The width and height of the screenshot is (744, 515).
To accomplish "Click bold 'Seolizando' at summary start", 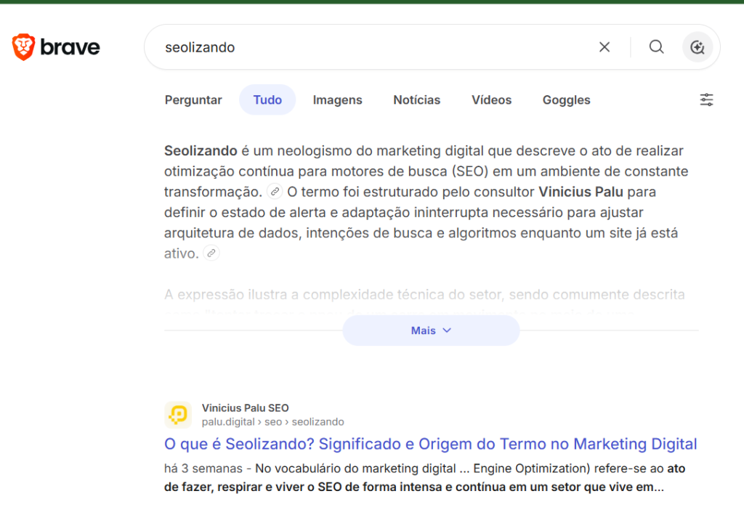I will tap(201, 151).
